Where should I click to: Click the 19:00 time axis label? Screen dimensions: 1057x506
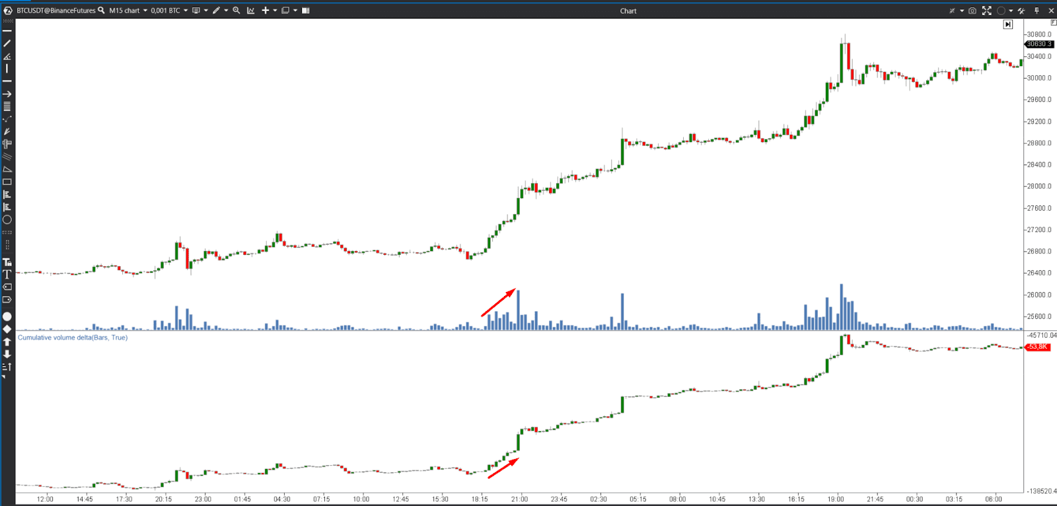(x=836, y=499)
